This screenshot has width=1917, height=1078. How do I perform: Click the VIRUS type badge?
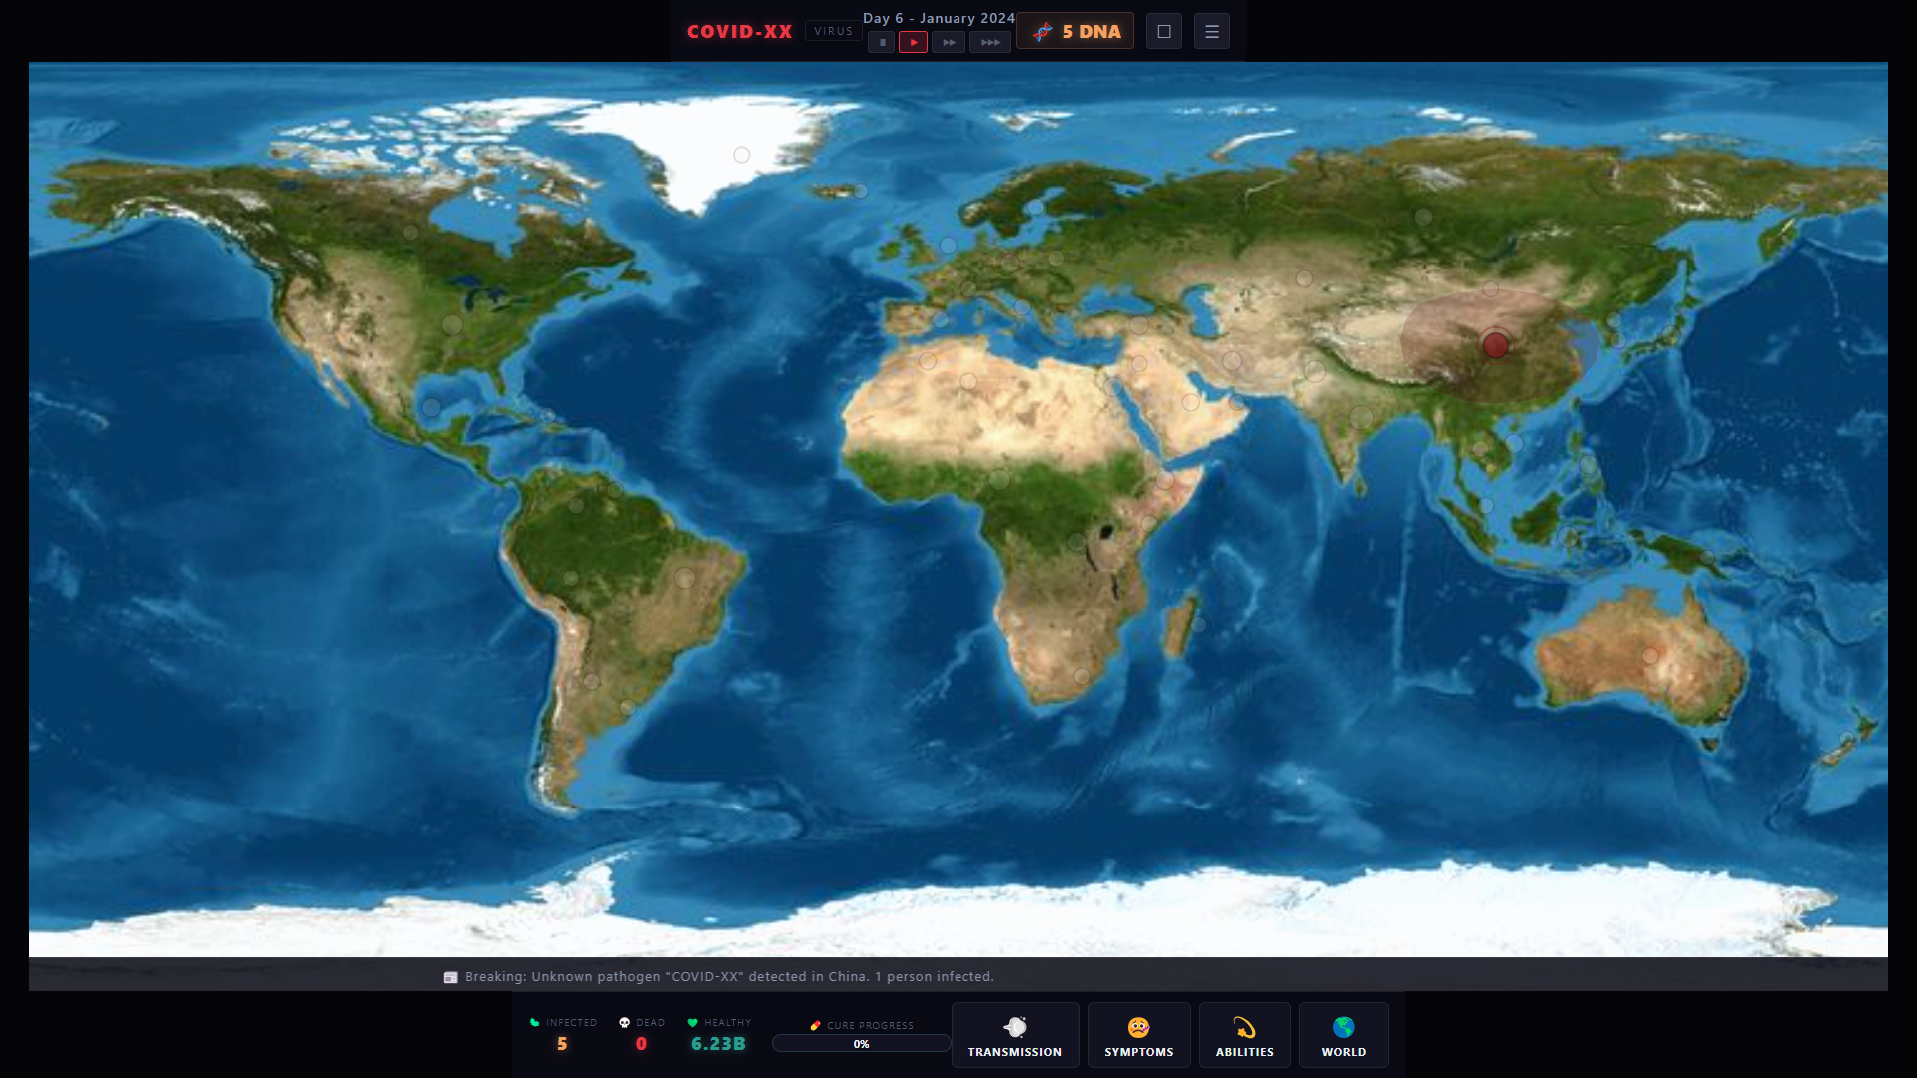pos(833,31)
